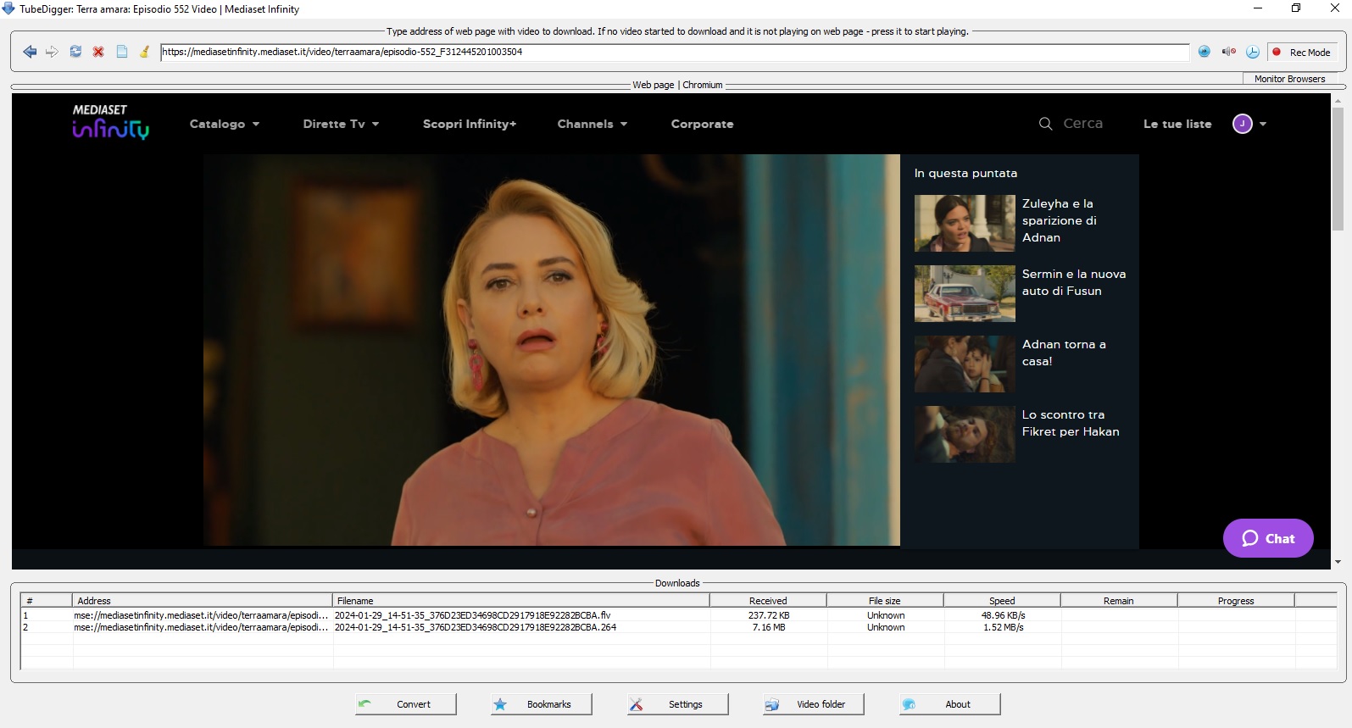
Task: Open 'Zuleyha e la sparizione di Adnan' title
Action: tap(1060, 220)
